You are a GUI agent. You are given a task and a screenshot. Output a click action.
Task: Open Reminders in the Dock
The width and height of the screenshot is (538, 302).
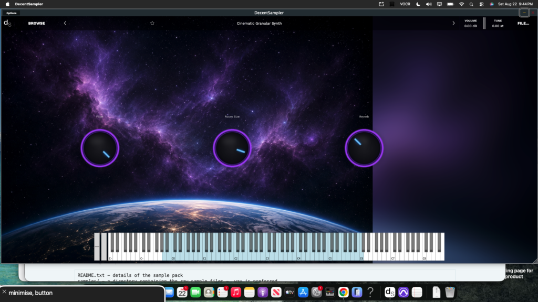222,292
